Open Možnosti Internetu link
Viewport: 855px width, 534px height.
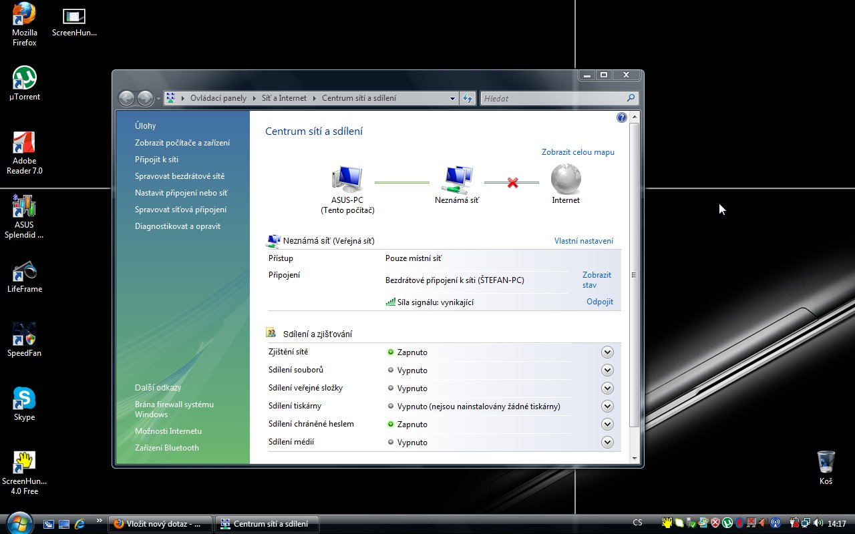[x=168, y=431]
